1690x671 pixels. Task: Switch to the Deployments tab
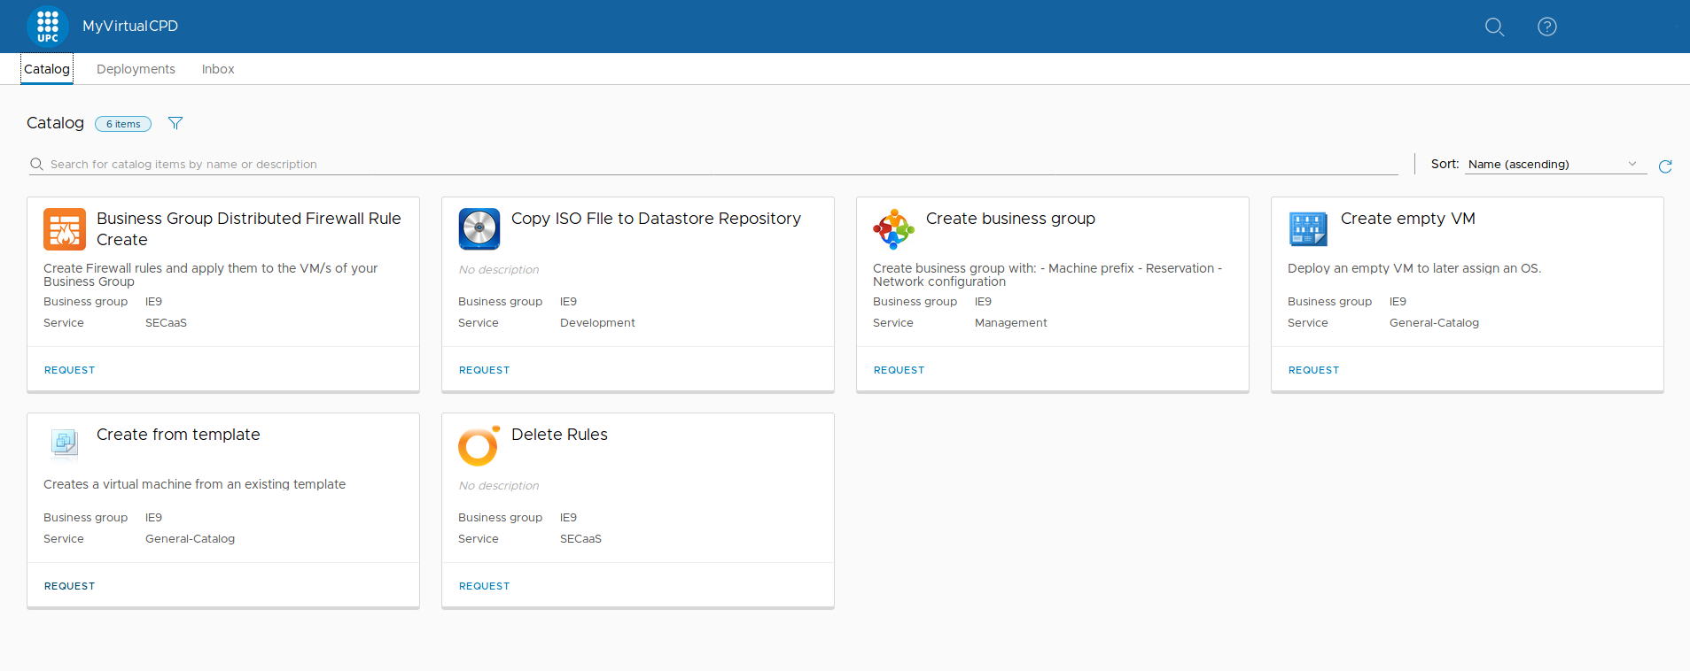pyautogui.click(x=136, y=69)
